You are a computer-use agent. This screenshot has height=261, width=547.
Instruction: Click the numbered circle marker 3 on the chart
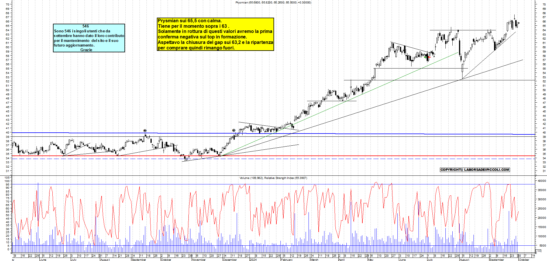pos(234,131)
